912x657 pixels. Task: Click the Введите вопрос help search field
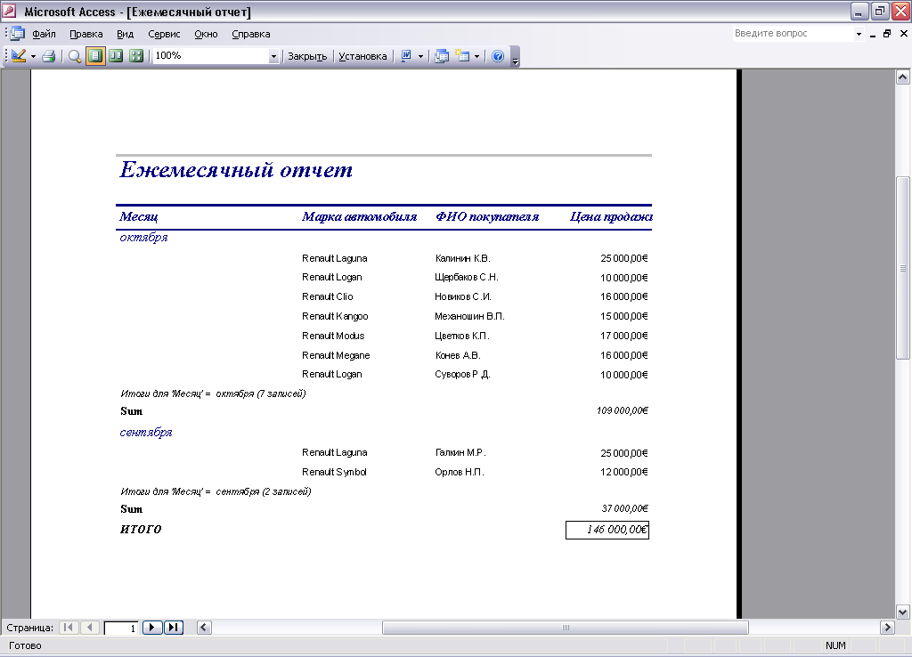click(792, 34)
